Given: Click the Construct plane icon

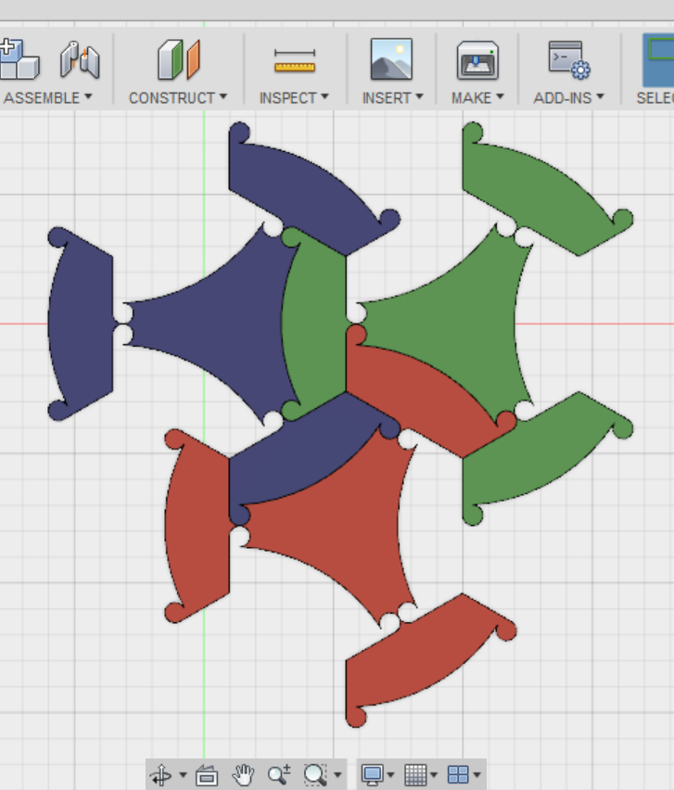Looking at the screenshot, I should [x=178, y=60].
